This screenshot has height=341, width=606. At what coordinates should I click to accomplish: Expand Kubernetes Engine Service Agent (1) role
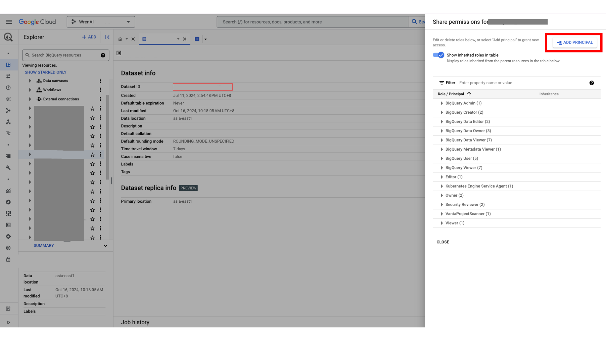[x=442, y=186]
